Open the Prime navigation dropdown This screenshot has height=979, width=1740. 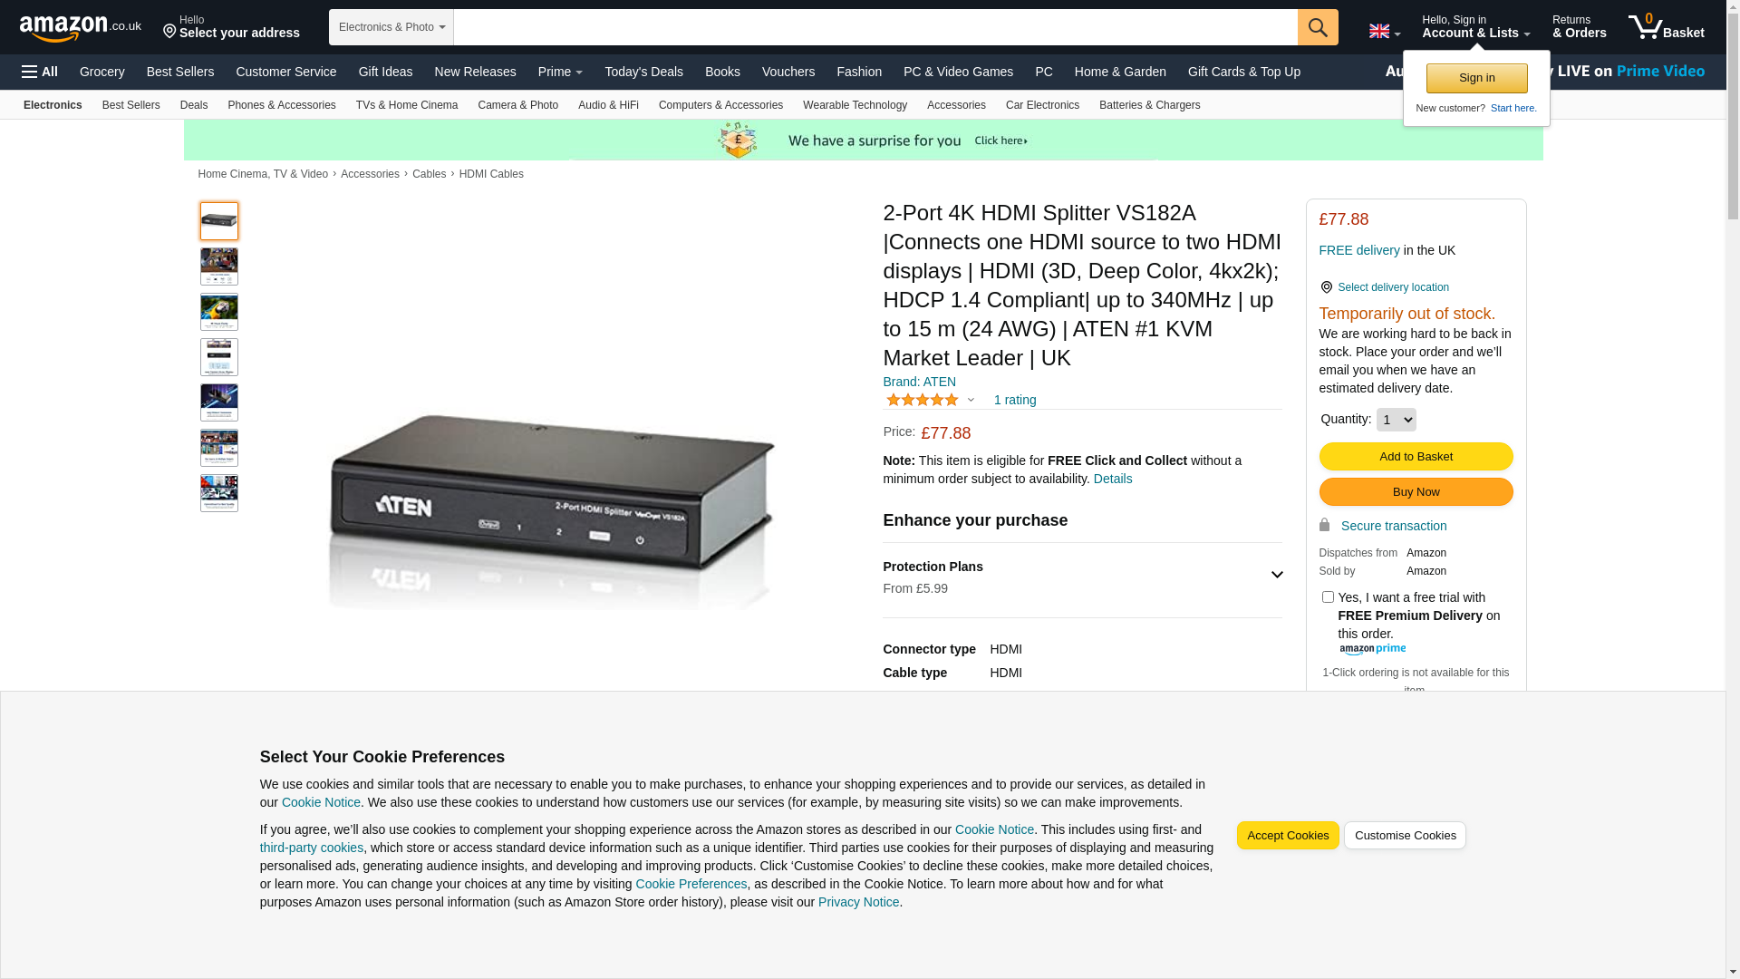560,72
